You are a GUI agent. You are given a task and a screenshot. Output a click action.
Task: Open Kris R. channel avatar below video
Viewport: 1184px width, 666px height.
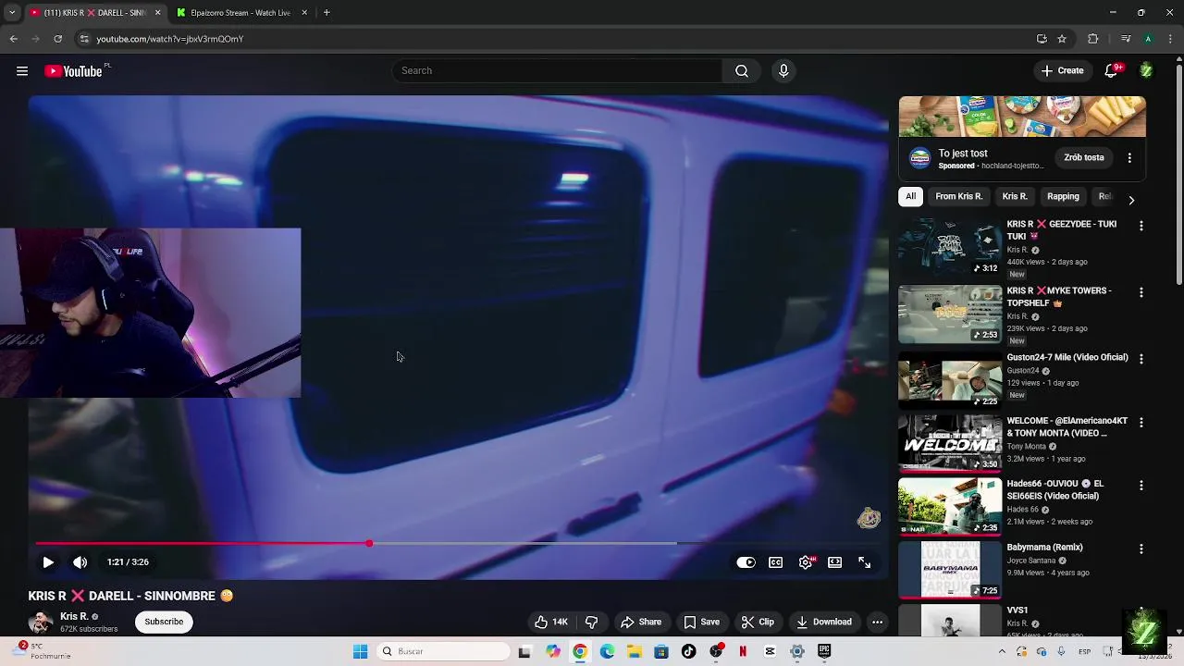point(41,623)
